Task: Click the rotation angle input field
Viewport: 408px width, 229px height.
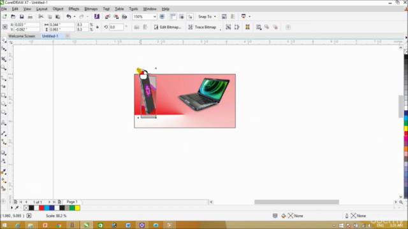Action: [x=116, y=27]
